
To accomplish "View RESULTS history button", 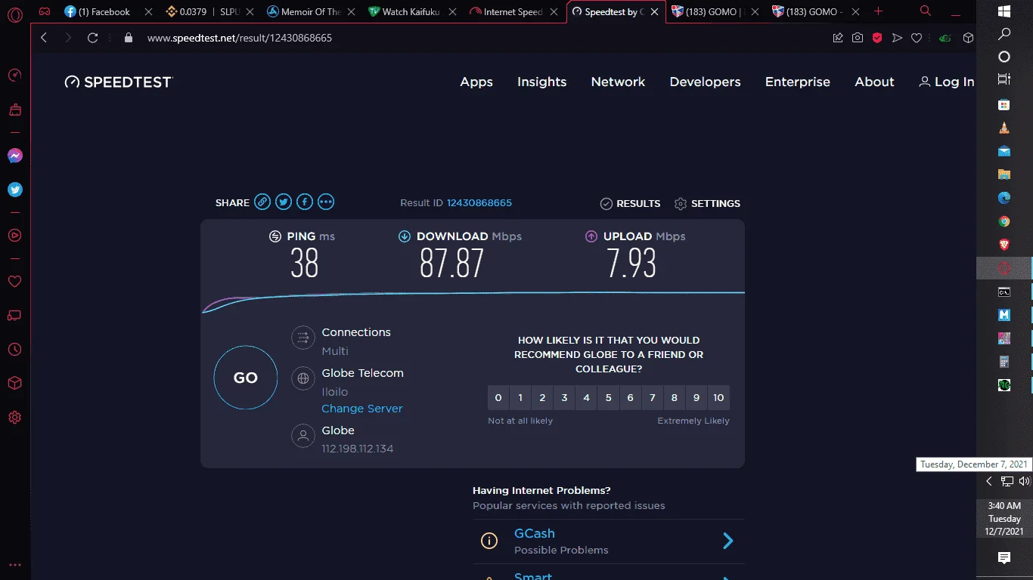I will click(630, 203).
